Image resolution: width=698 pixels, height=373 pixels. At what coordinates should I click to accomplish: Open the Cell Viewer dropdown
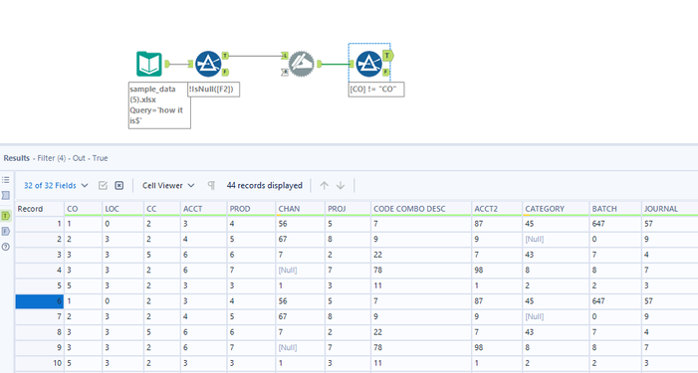point(168,185)
